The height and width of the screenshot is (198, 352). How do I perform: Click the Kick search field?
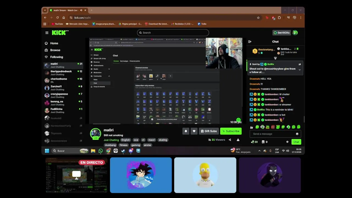(173, 33)
